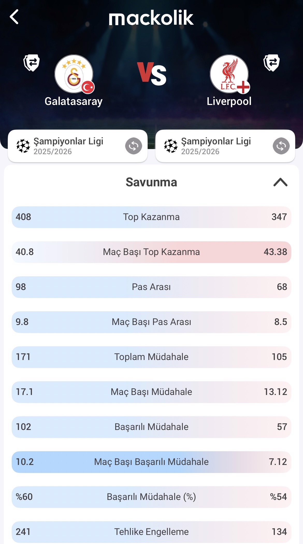Viewport: 303px width, 544px height.
Task: Click the mackolik logo
Action: click(151, 18)
